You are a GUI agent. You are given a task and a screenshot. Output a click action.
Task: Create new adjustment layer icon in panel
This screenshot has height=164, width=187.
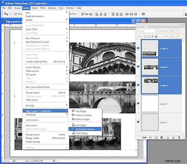(x=161, y=137)
